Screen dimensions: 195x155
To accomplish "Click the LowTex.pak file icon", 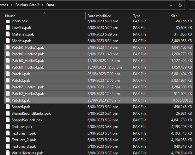I will click(x=8, y=28).
